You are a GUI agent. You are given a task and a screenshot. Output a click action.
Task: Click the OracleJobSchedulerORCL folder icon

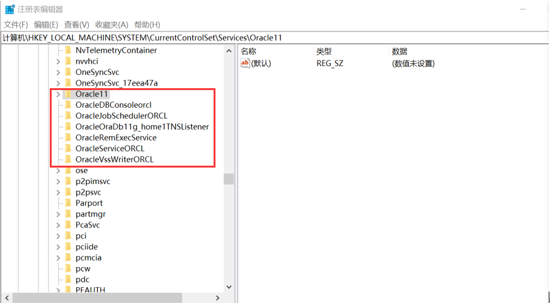69,116
